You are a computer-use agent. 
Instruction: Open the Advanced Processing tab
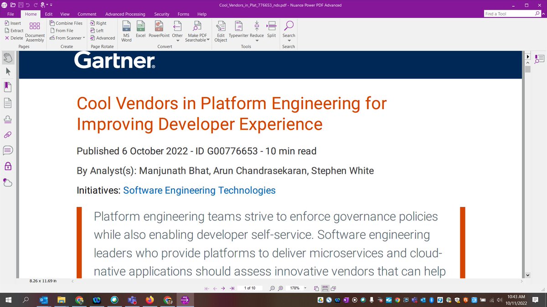point(126,14)
